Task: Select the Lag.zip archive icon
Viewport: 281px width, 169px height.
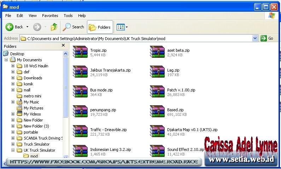Action: coord(157,72)
